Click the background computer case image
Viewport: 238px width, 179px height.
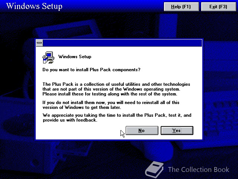point(168,26)
